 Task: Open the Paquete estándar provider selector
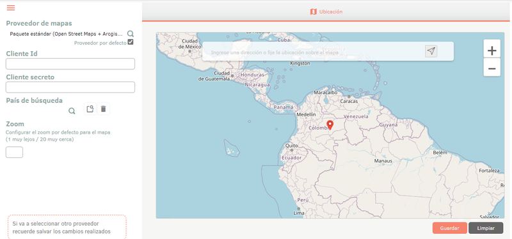click(x=67, y=34)
